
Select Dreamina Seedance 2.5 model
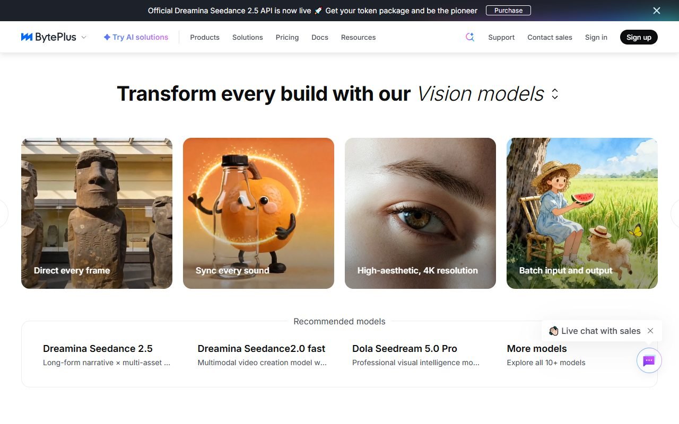click(107, 355)
